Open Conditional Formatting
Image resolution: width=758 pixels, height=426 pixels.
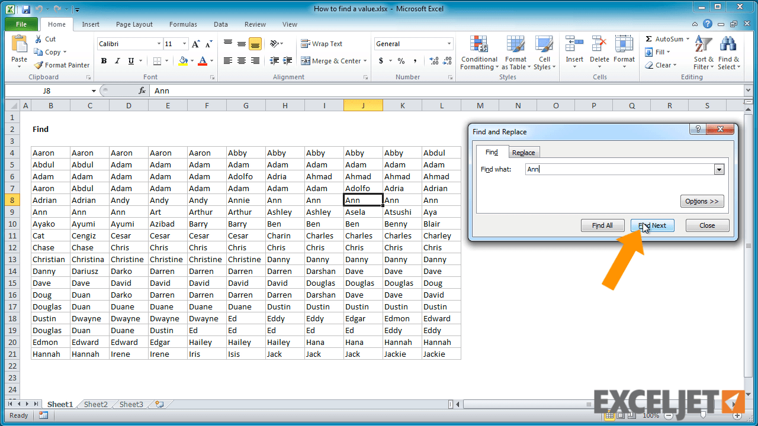click(478, 53)
